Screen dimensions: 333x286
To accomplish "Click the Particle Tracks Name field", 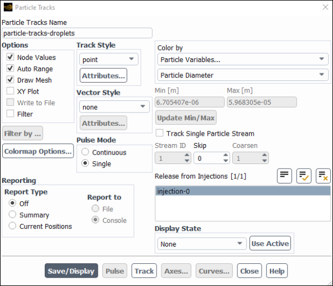I will tap(77, 33).
